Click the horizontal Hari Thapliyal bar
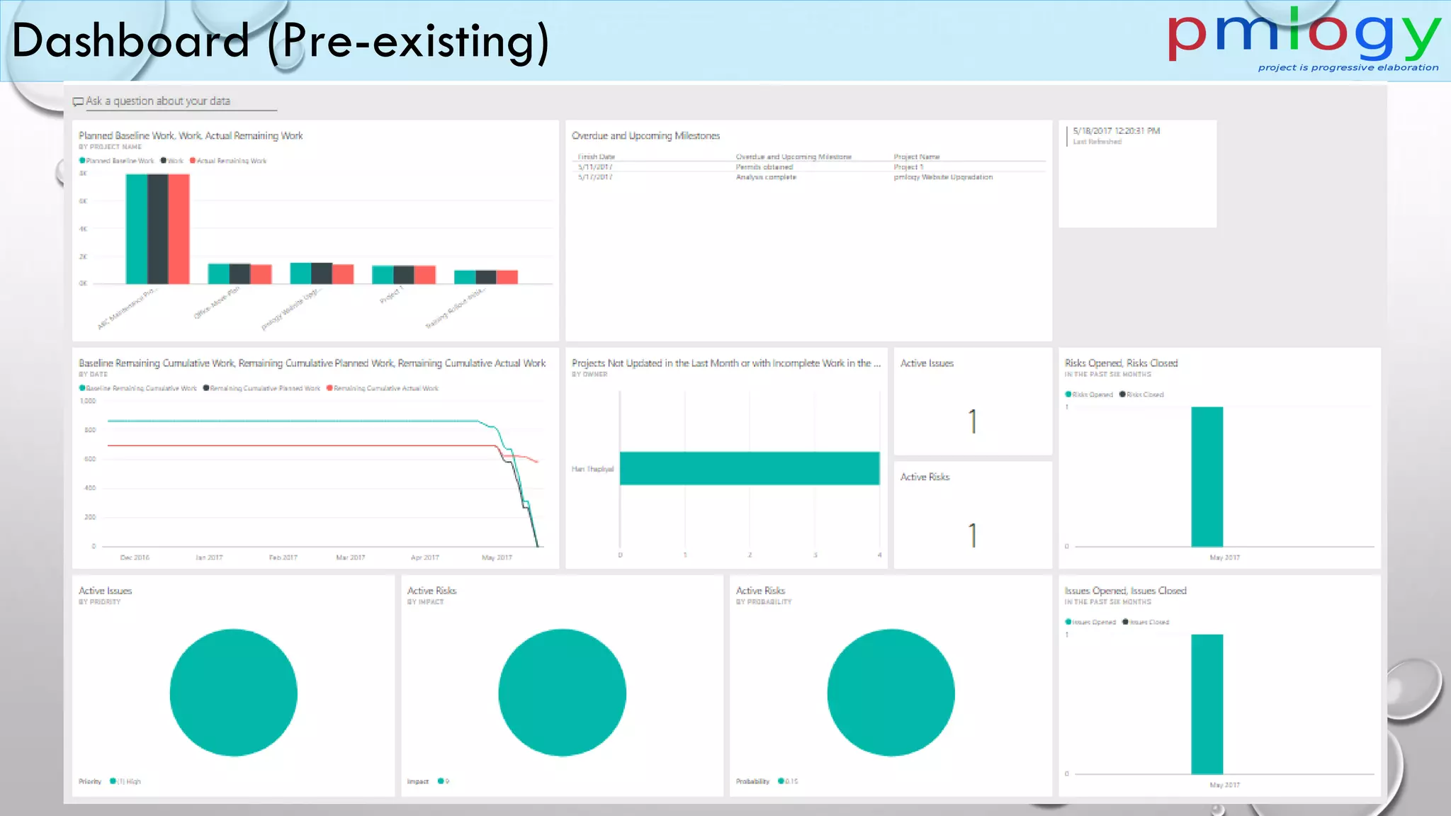This screenshot has height=816, width=1451. tap(750, 468)
